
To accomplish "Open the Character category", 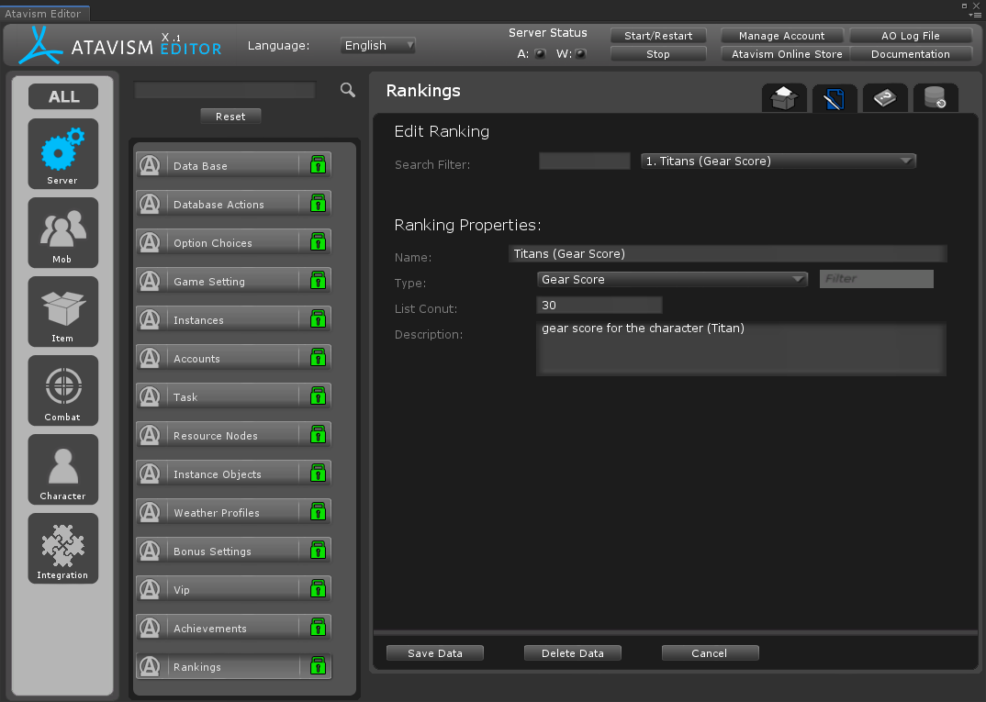I will (x=62, y=468).
